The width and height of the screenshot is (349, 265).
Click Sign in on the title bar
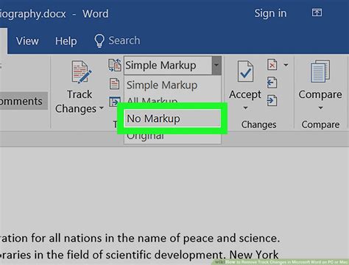270,13
